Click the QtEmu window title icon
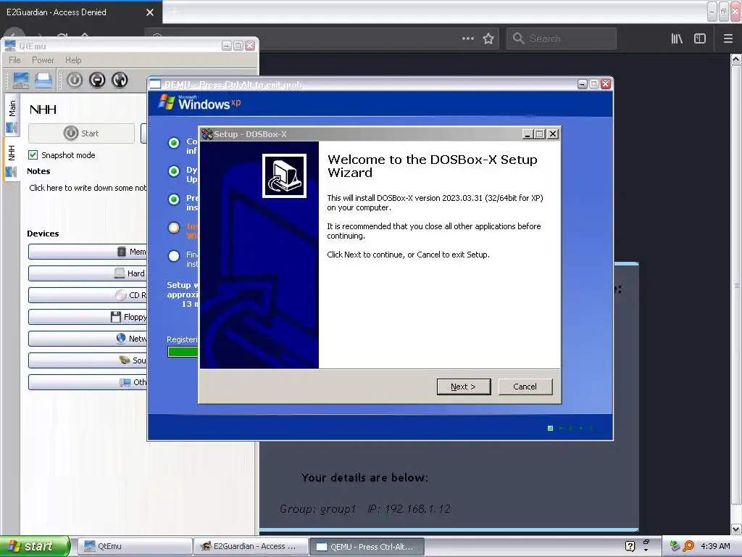This screenshot has height=557, width=742. 10,46
